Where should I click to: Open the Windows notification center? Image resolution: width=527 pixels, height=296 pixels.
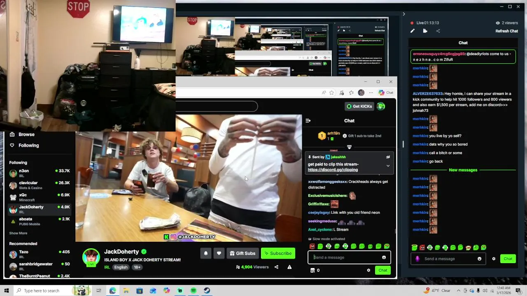(518, 291)
